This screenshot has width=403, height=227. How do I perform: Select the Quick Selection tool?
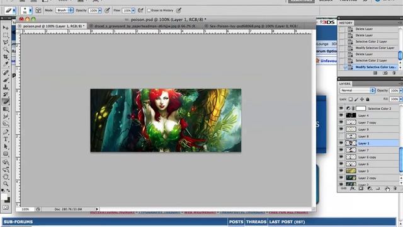pyautogui.click(x=6, y=49)
